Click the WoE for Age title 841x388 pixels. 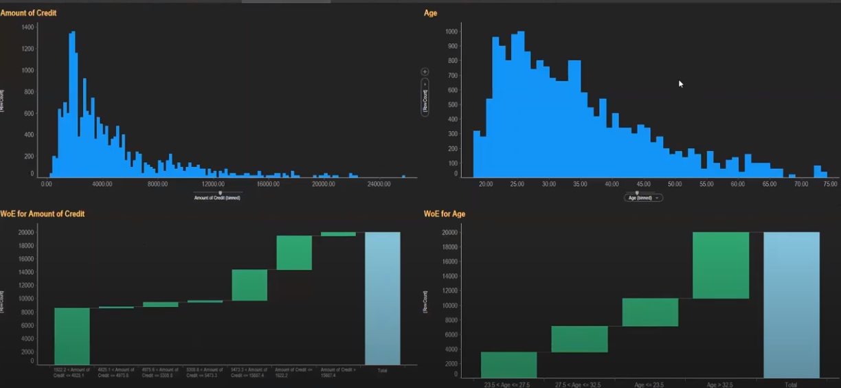pyautogui.click(x=445, y=214)
